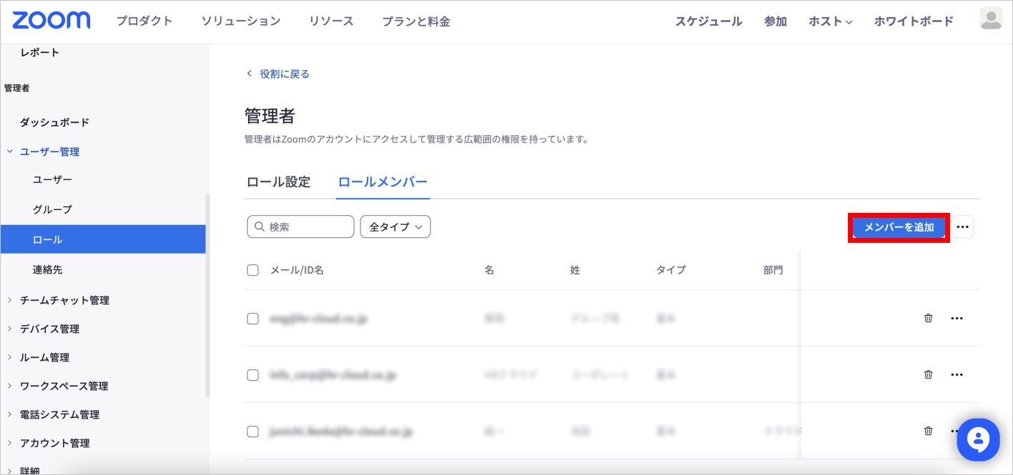1013x475 pixels.
Task: Open the ellipsis menu for the third member
Action: pos(957,431)
